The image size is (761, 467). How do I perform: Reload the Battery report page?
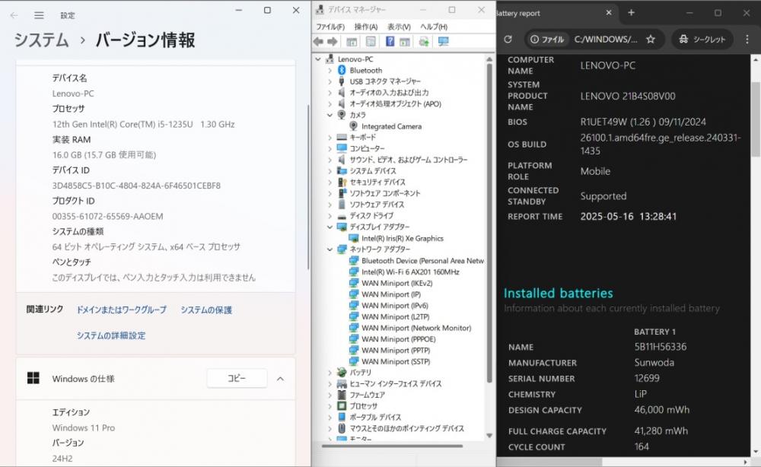click(x=508, y=40)
